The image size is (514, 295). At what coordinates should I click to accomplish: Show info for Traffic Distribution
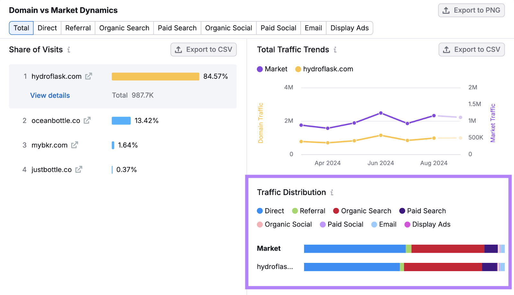click(x=332, y=192)
